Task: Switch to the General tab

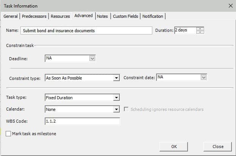Action: [11, 16]
